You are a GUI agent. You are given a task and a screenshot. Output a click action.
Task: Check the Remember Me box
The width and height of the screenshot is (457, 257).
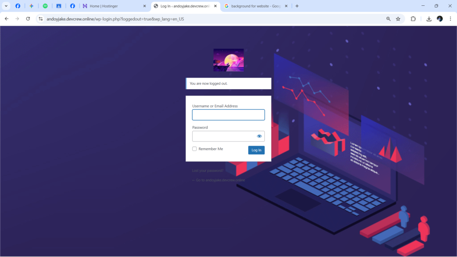[x=195, y=149]
